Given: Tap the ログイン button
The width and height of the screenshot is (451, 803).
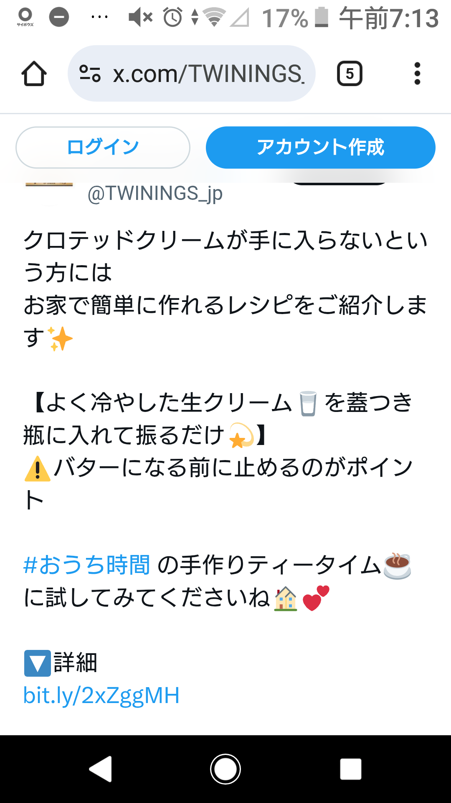Looking at the screenshot, I should pyautogui.click(x=103, y=148).
